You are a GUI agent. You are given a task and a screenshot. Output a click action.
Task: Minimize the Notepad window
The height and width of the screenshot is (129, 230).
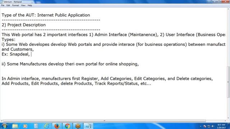coord(215,1)
